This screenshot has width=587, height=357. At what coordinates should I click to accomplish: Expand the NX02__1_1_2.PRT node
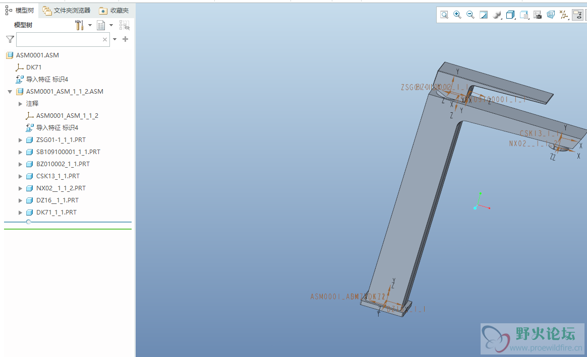click(x=20, y=188)
